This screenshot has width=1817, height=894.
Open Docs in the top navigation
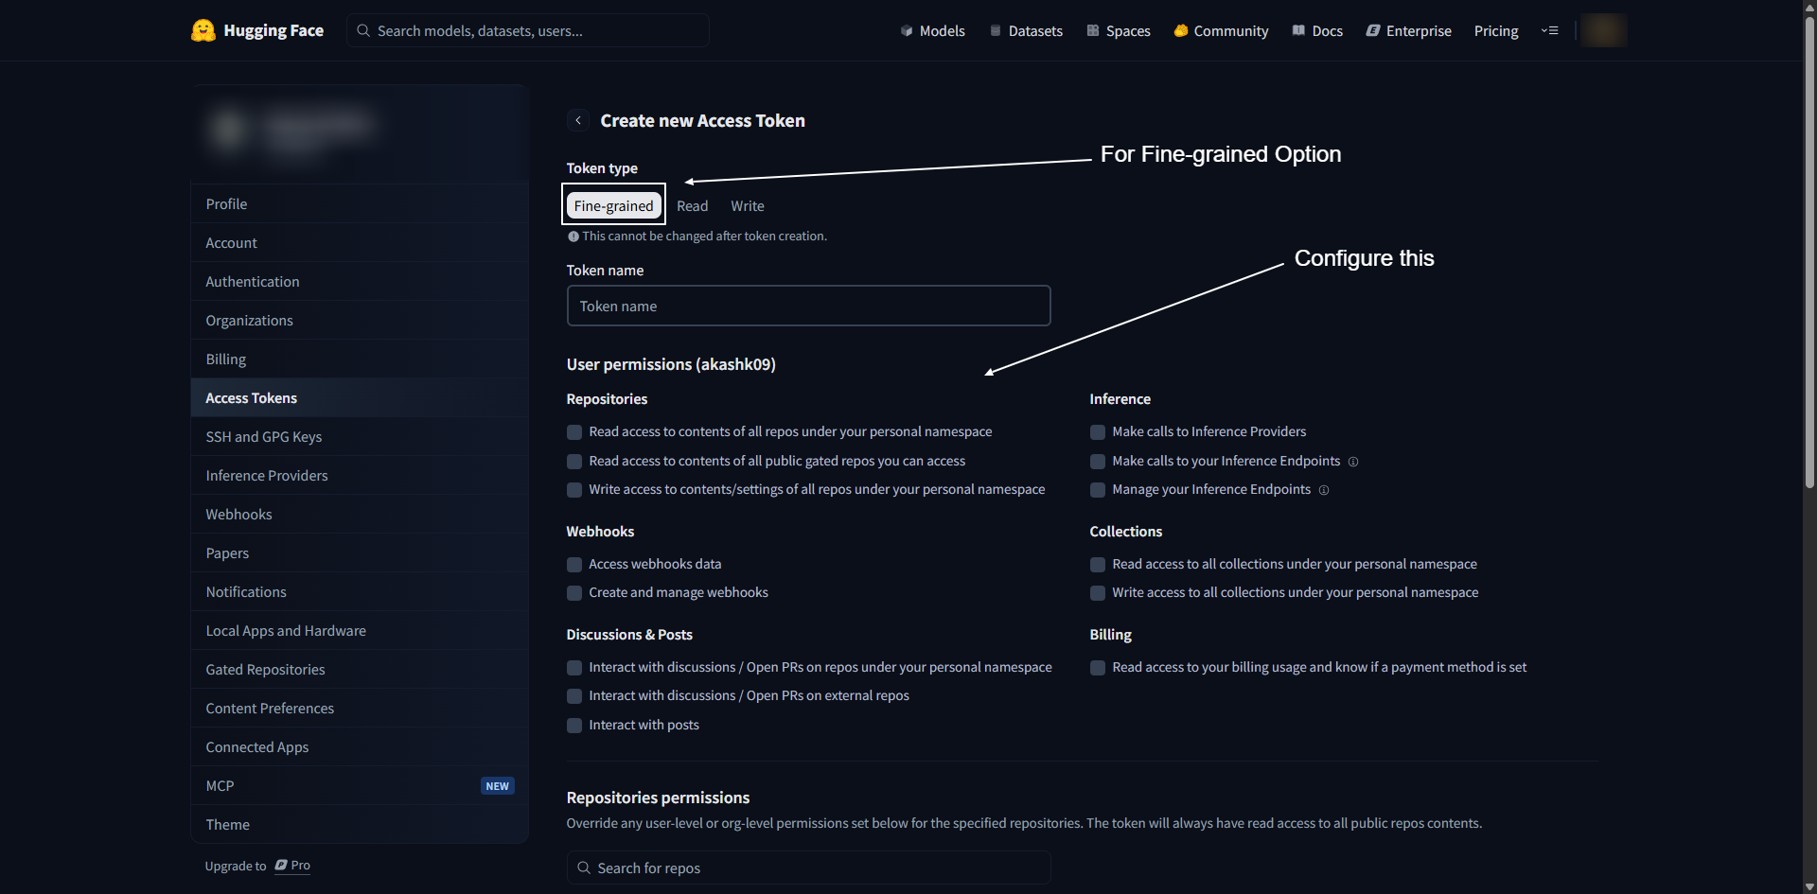pos(1317,30)
